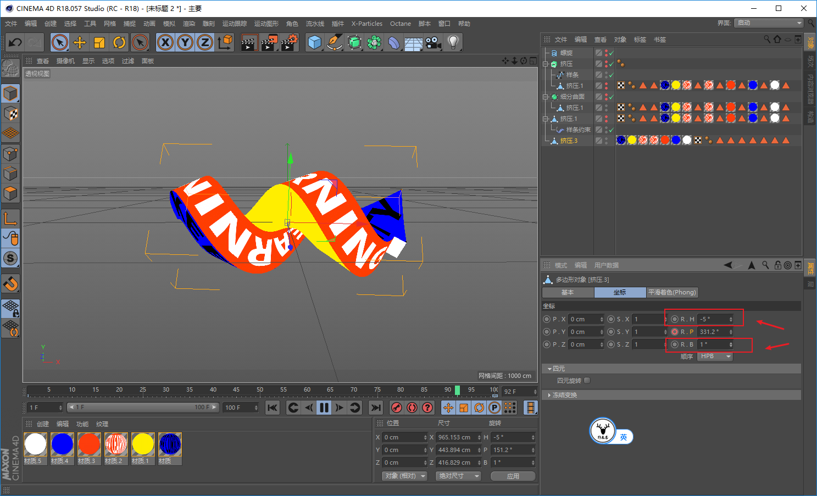This screenshot has height=496, width=817.
Task: Add a Camera object
Action: (433, 42)
